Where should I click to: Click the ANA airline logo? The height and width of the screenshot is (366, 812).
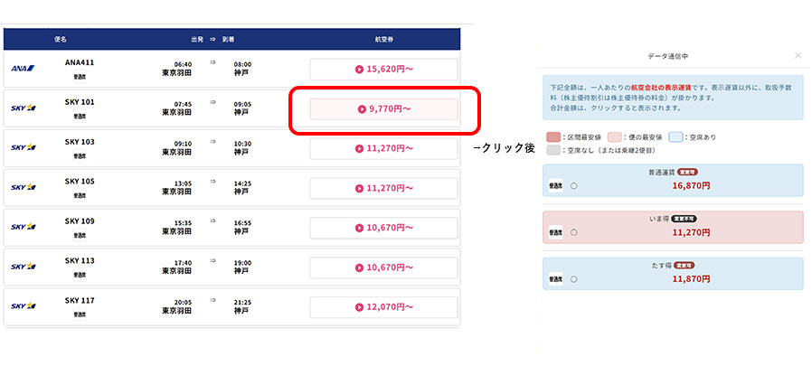(23, 69)
